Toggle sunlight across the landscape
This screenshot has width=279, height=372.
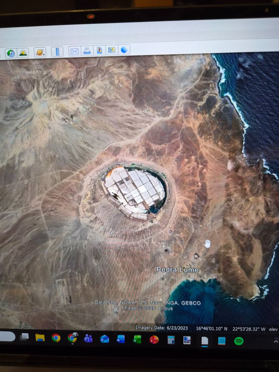[x=24, y=52]
